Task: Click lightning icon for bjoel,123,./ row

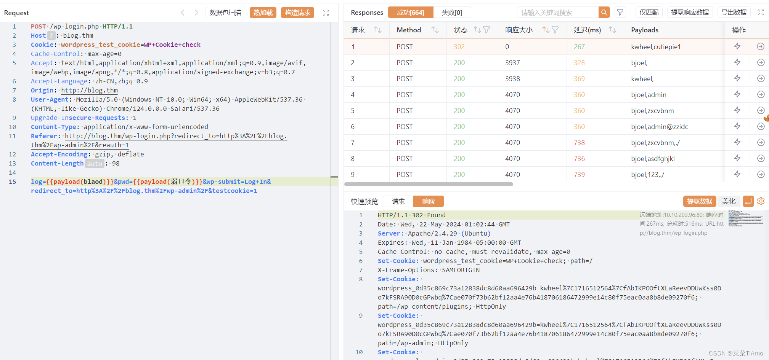Action: click(x=737, y=174)
